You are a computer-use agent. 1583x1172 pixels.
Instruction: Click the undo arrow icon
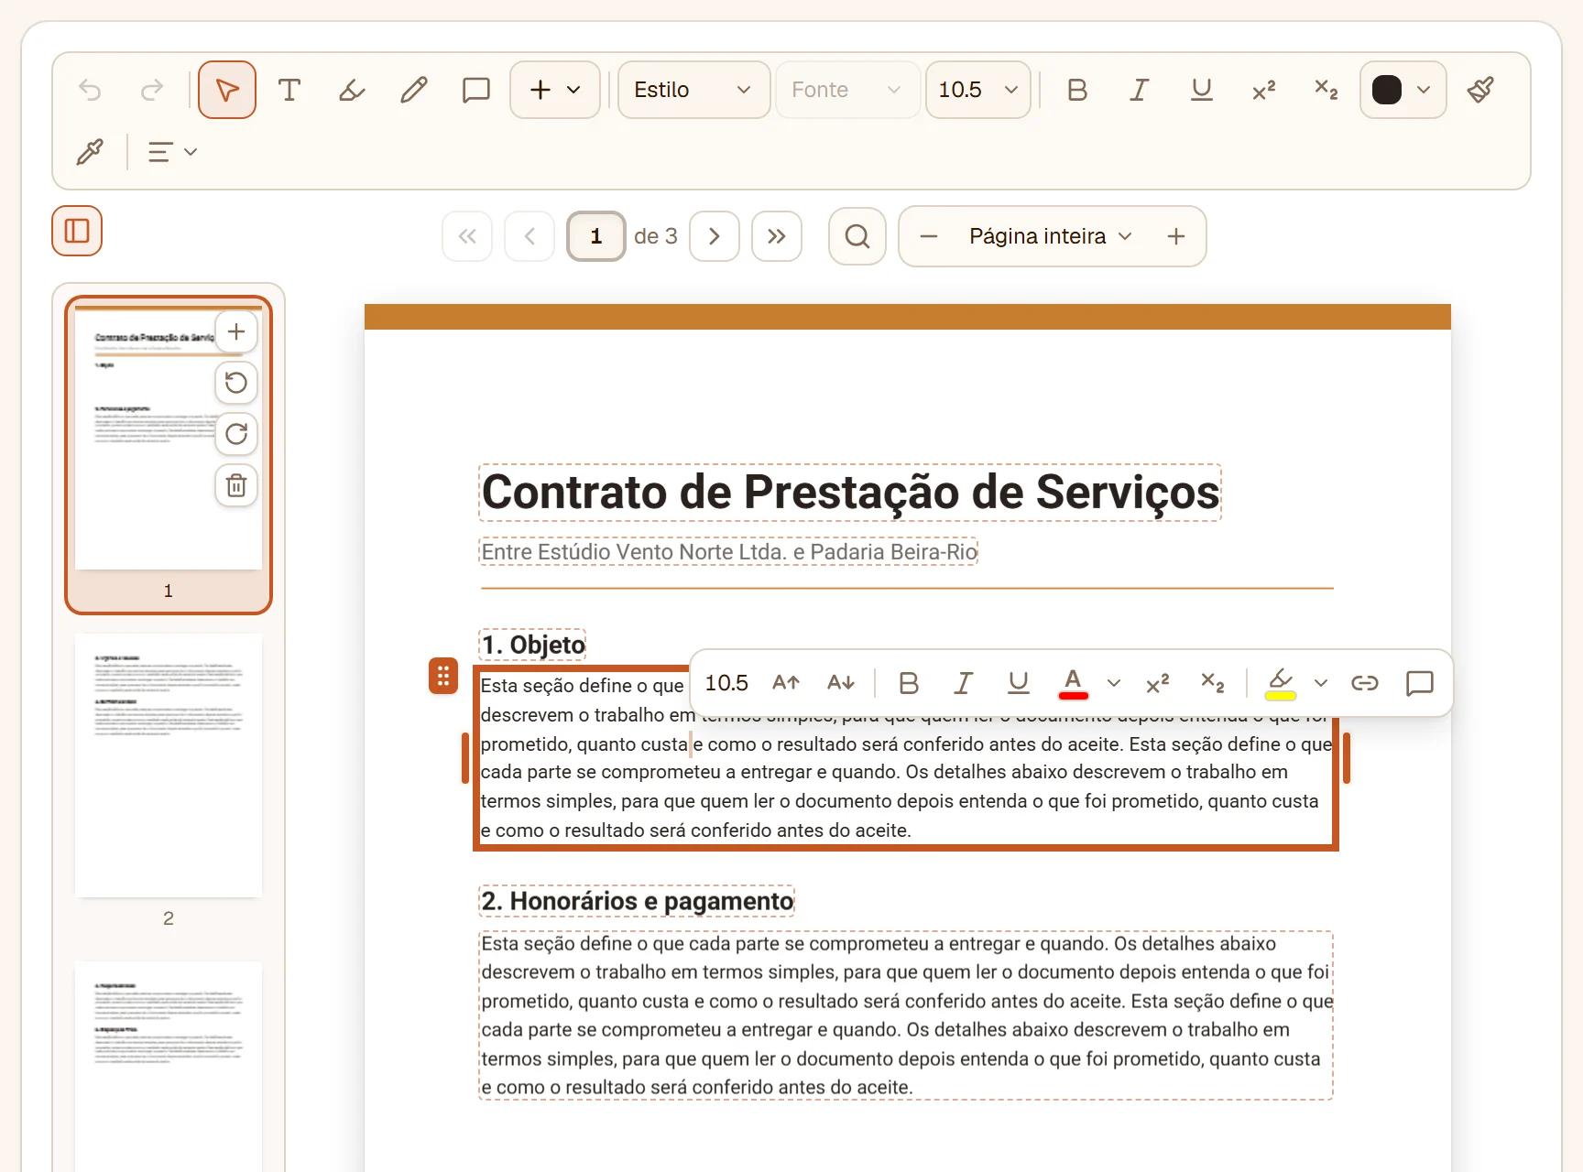[90, 90]
